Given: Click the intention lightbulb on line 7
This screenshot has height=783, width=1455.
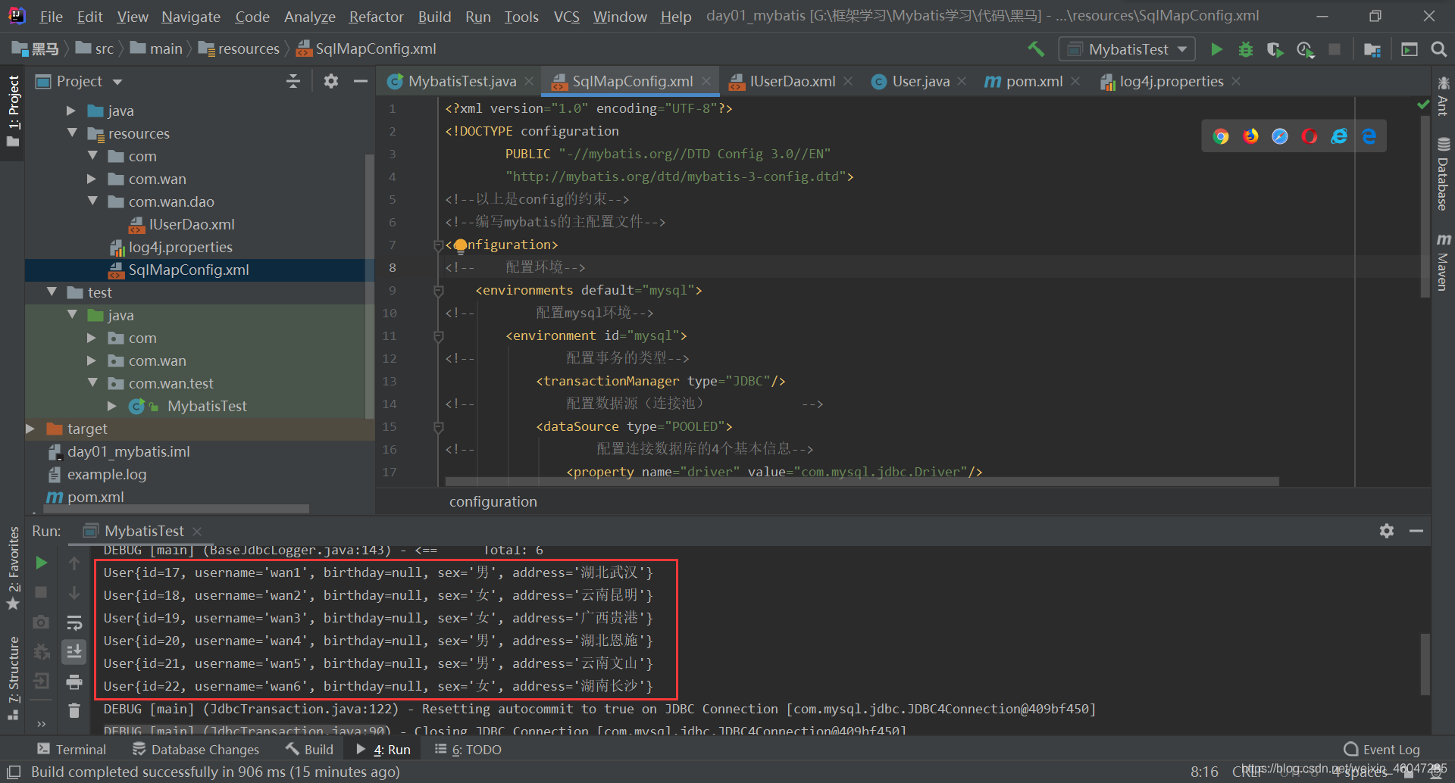Looking at the screenshot, I should click(461, 245).
